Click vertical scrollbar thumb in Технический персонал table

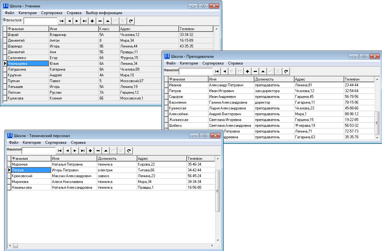click(218, 191)
